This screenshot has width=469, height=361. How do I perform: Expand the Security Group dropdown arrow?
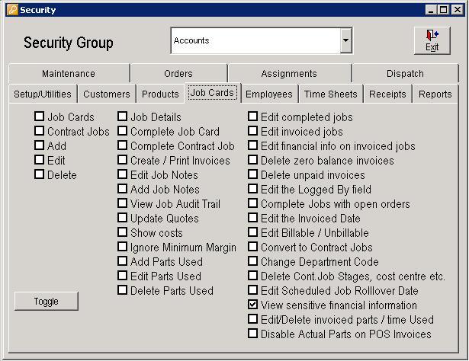[345, 41]
